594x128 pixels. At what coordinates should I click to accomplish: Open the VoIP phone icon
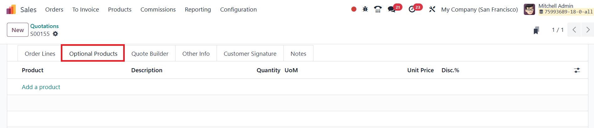378,9
